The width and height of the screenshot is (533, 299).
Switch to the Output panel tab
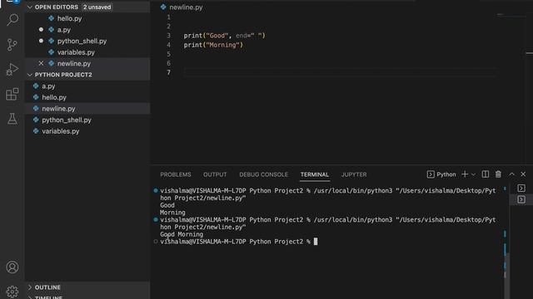215,174
